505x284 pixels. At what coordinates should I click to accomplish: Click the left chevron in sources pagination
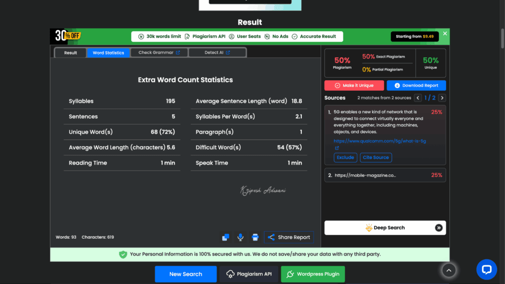click(x=418, y=98)
